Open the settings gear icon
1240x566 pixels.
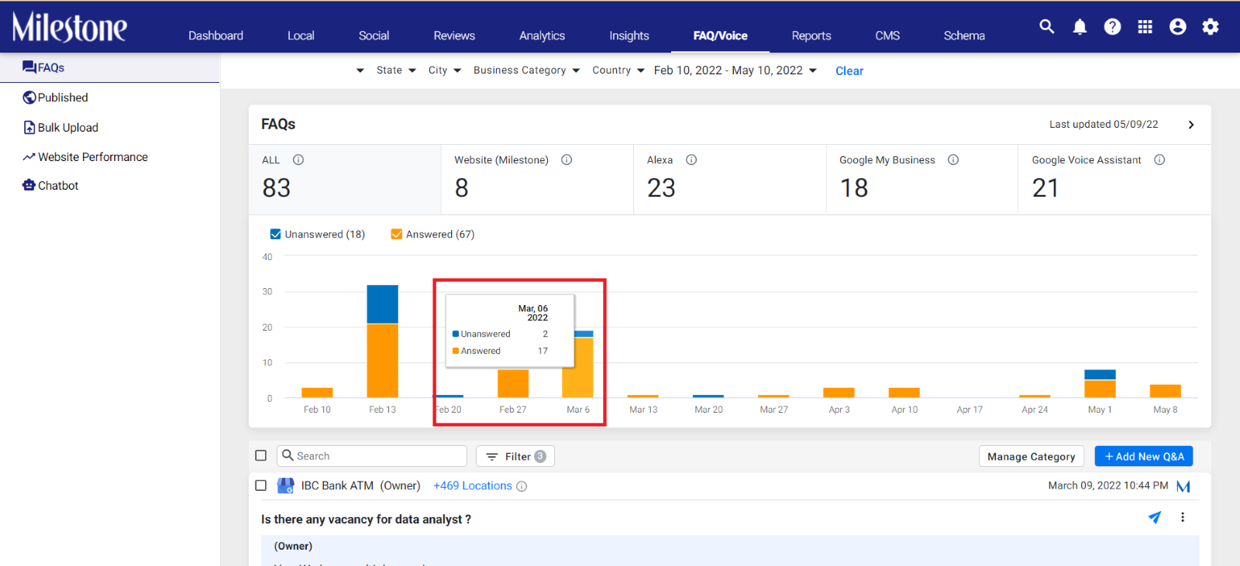click(1210, 27)
